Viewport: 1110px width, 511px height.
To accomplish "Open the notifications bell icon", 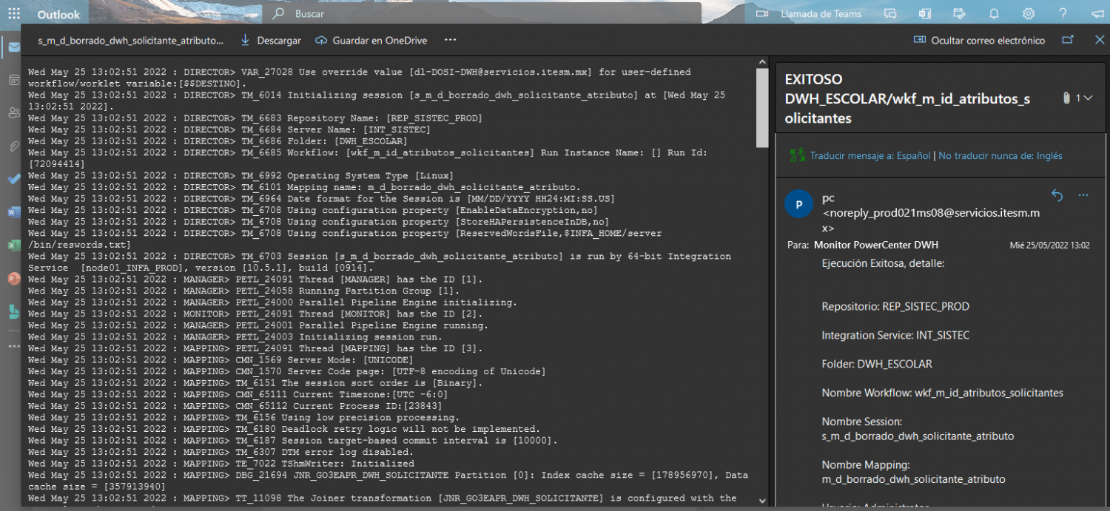I will pyautogui.click(x=994, y=13).
